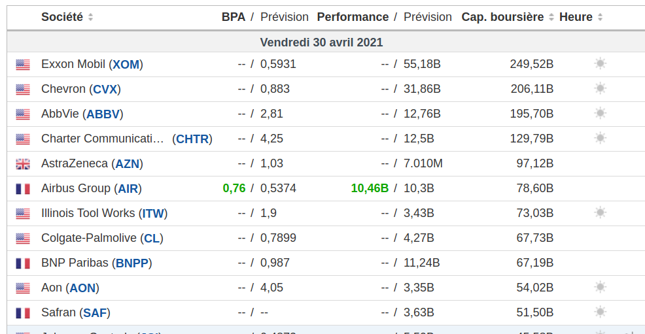645x334 pixels.
Task: Sort by Cap. boursière column arrows
Action: [551, 17]
